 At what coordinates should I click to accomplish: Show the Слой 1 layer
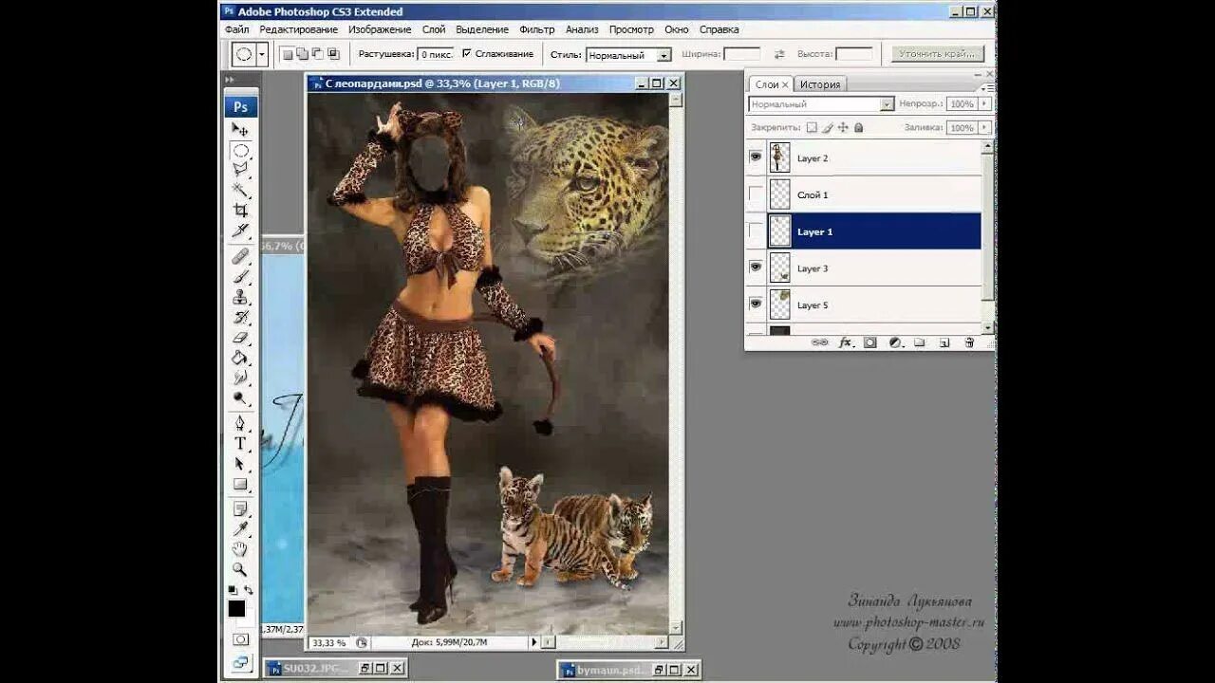coord(756,194)
